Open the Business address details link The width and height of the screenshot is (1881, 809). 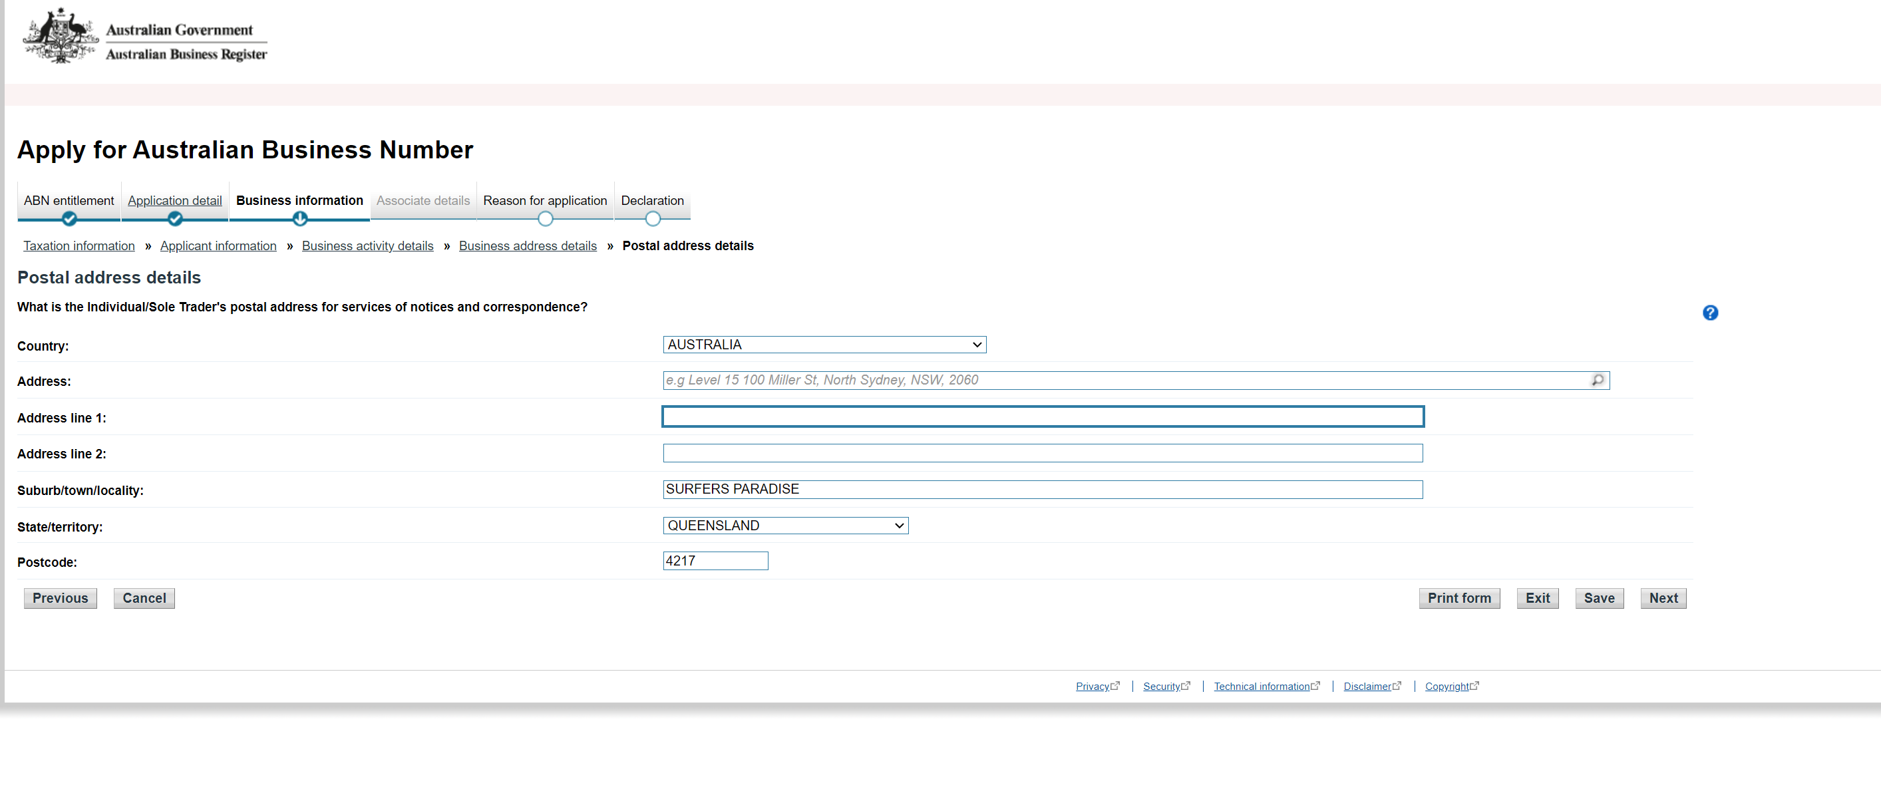pos(527,246)
